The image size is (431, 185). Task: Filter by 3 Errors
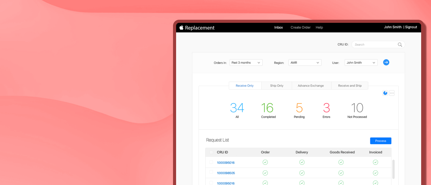(326, 110)
